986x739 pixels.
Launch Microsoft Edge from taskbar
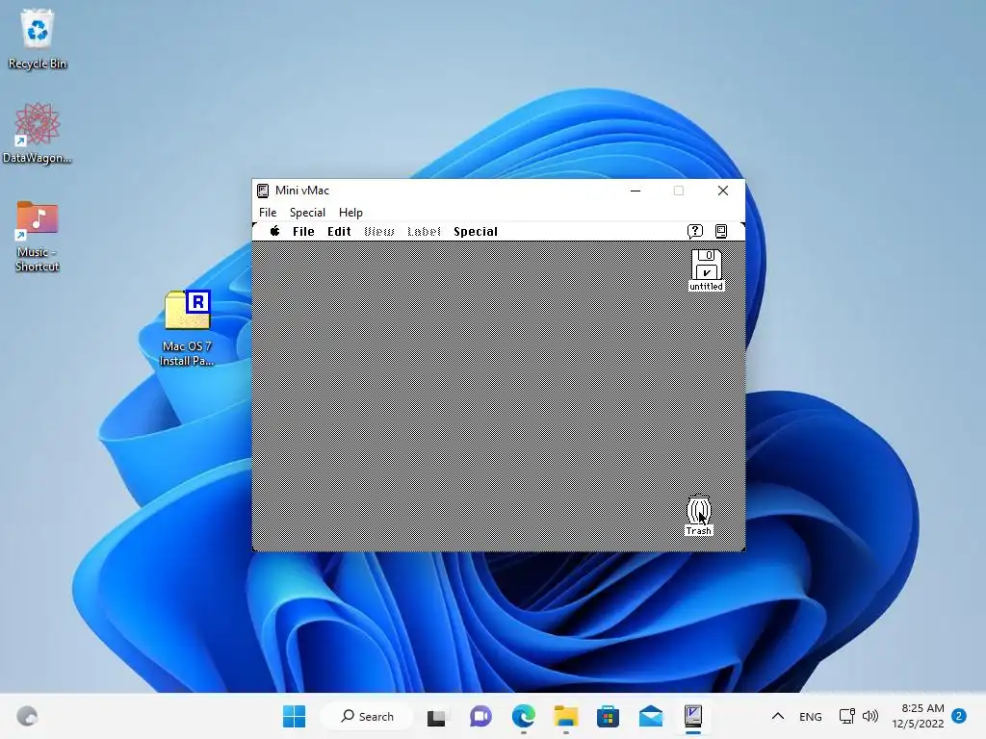tap(523, 716)
